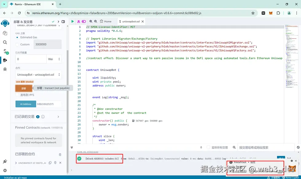Click the zoom in magnifier icon

pyautogui.click(x=96, y=21)
